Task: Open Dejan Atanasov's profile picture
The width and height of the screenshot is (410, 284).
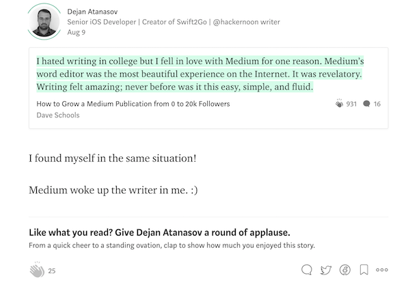Action: click(44, 22)
